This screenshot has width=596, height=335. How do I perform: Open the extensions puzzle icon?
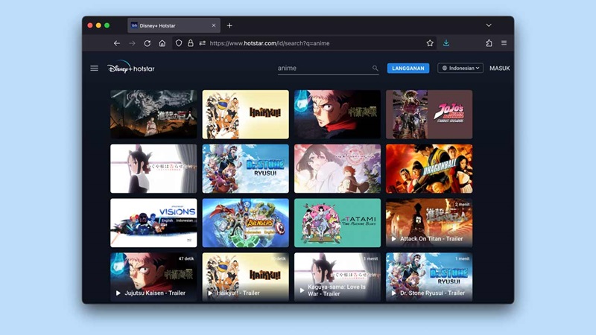coord(489,43)
